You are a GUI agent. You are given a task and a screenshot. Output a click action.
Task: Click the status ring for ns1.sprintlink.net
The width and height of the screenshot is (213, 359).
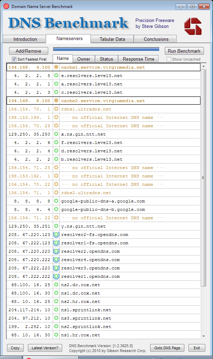click(x=56, y=310)
